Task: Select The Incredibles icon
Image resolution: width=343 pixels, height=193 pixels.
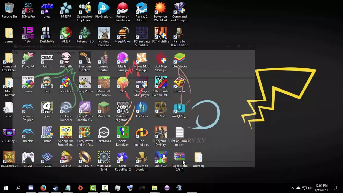Action: click(x=141, y=137)
